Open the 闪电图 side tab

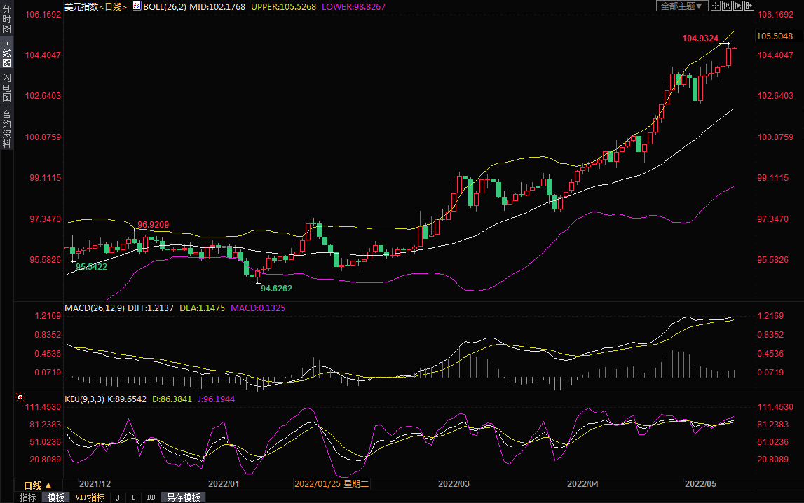click(6, 87)
